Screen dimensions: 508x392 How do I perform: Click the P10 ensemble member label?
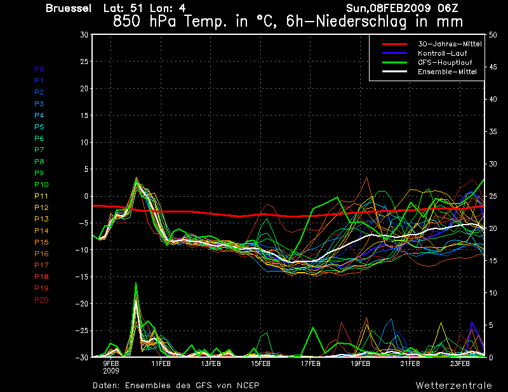click(41, 185)
